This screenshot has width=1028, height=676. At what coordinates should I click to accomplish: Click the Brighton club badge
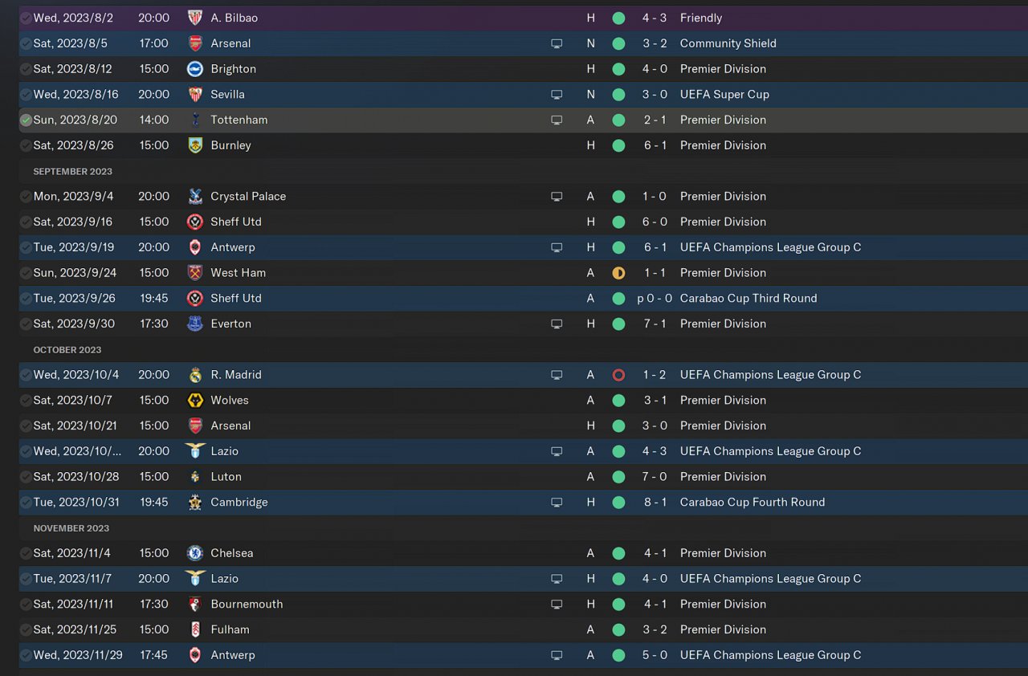coord(195,69)
